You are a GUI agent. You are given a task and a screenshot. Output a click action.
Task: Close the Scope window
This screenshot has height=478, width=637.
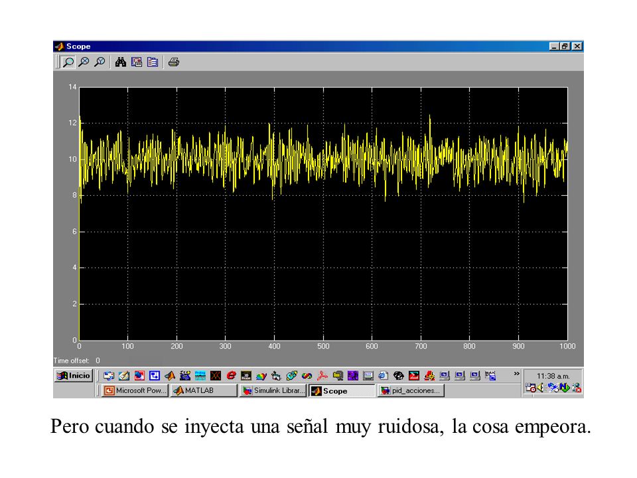click(x=577, y=46)
